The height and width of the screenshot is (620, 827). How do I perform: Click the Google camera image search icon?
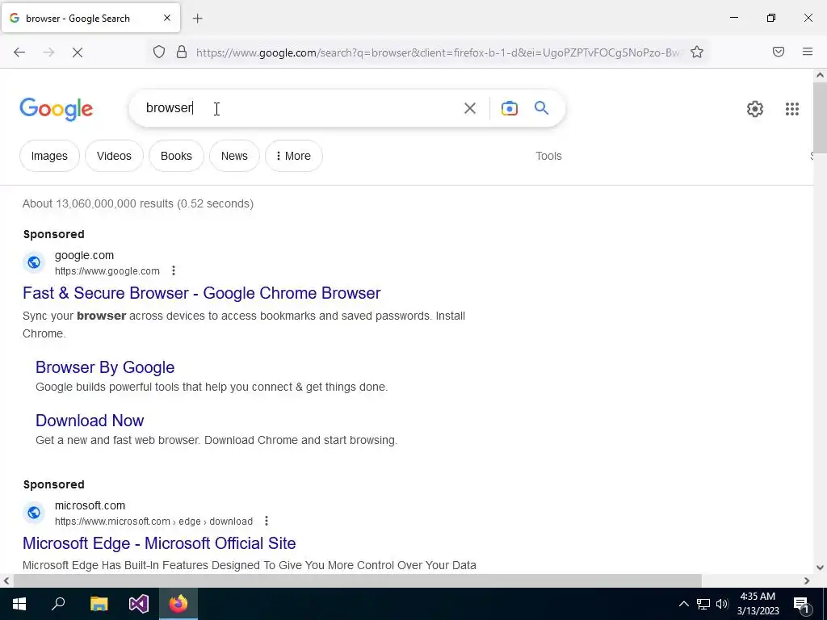[x=509, y=108]
